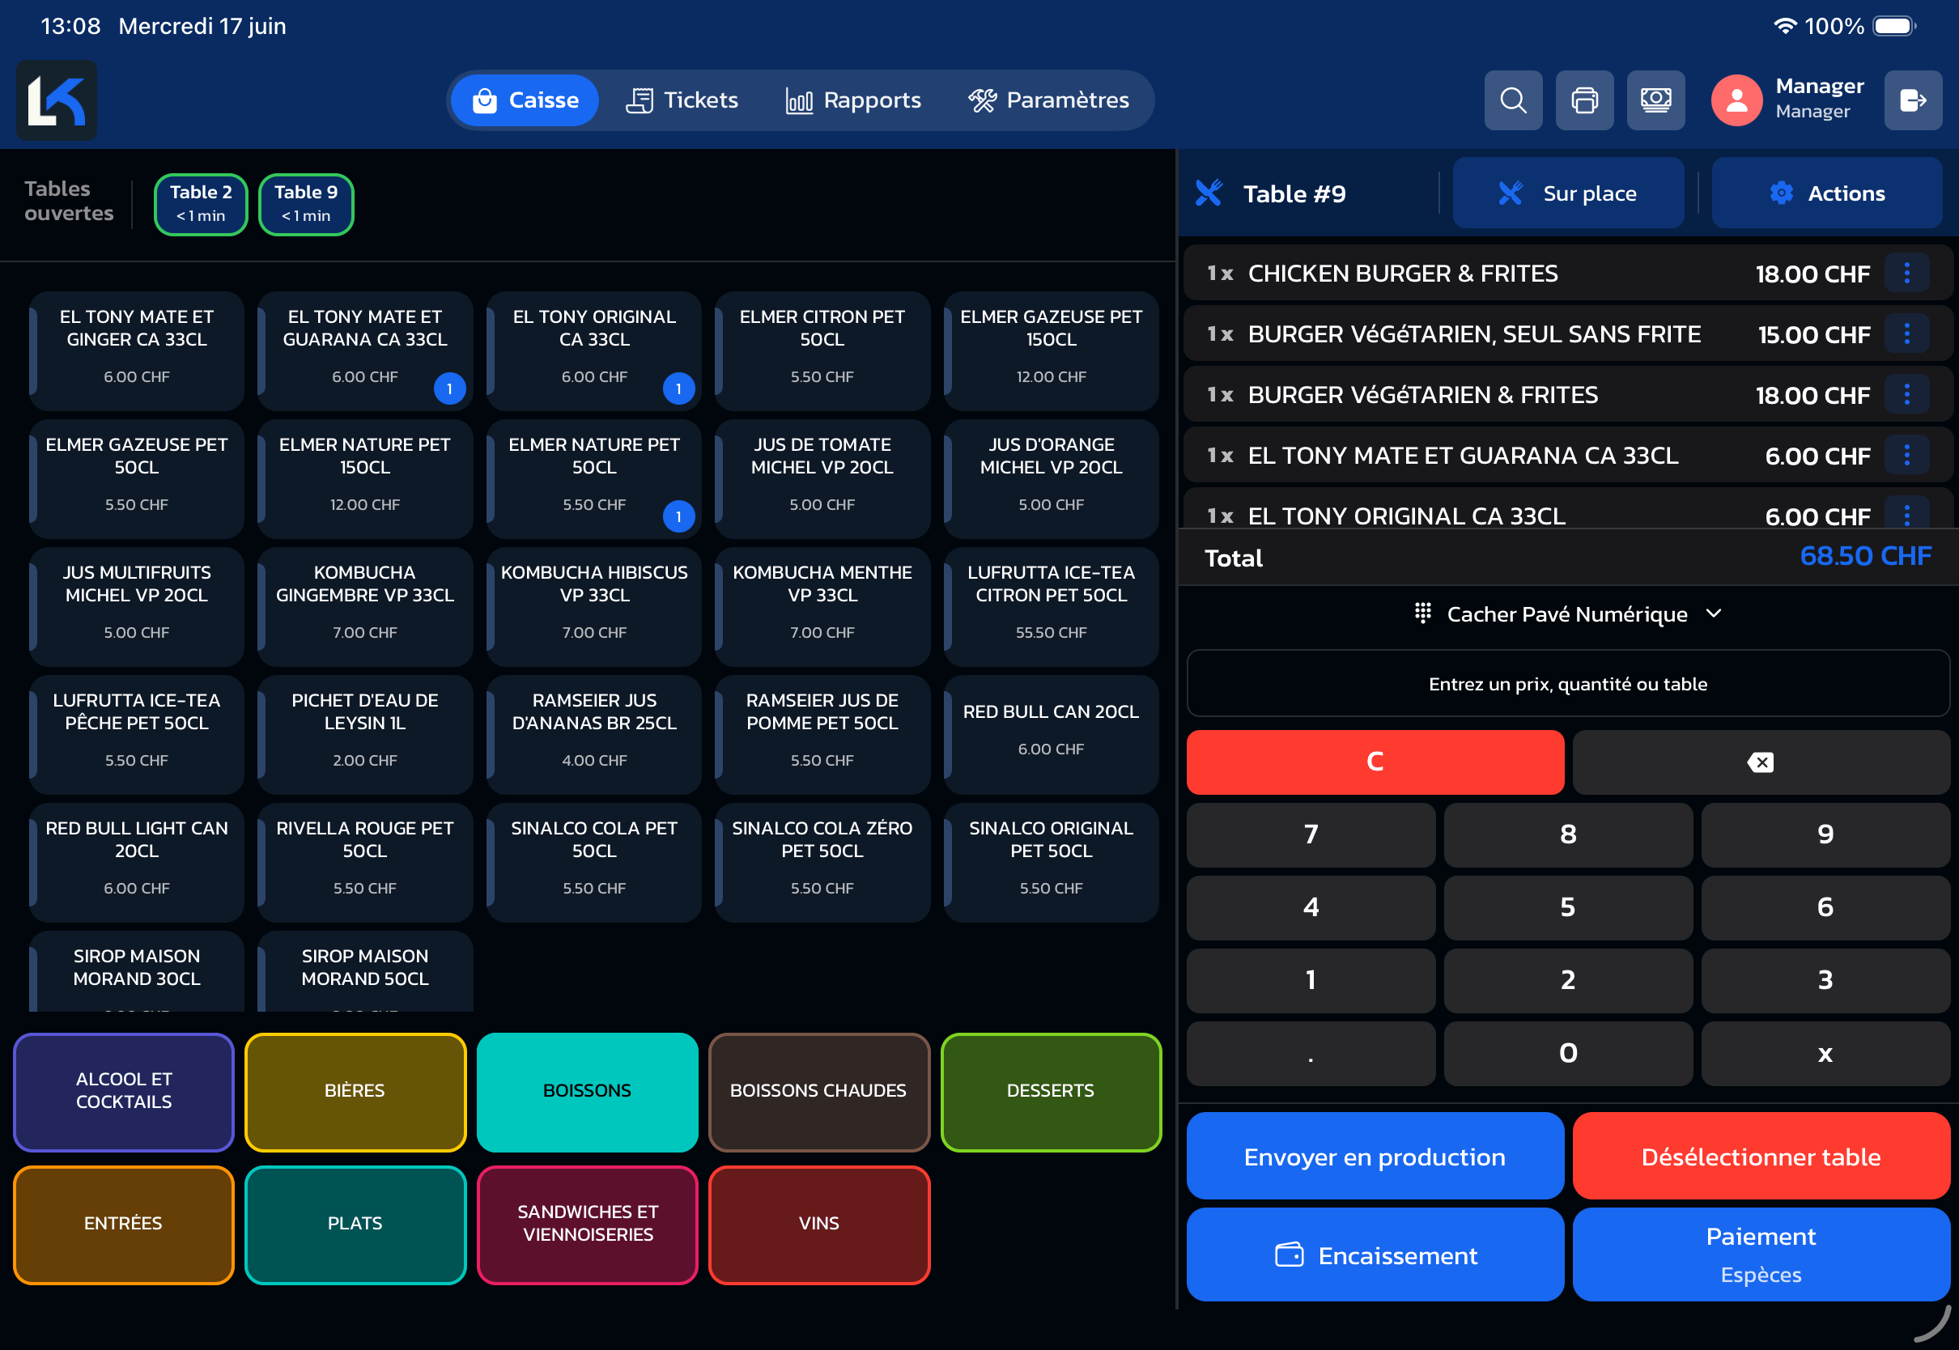Open the PLATS category
This screenshot has height=1350, width=1959.
[x=355, y=1224]
